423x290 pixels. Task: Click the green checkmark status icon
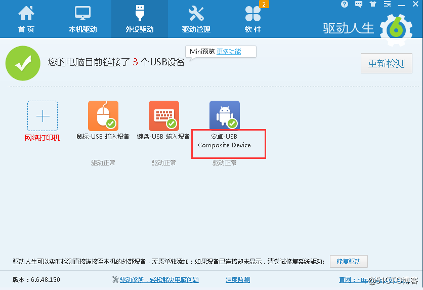pos(23,63)
